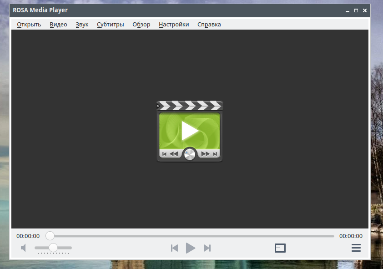Open the Справка menu
The width and height of the screenshot is (383, 269).
pos(209,25)
